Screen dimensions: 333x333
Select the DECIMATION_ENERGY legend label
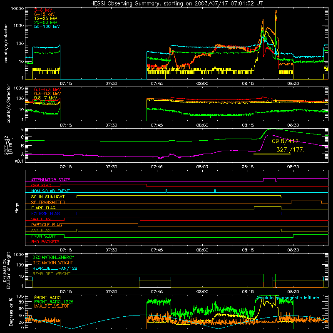coord(53,257)
